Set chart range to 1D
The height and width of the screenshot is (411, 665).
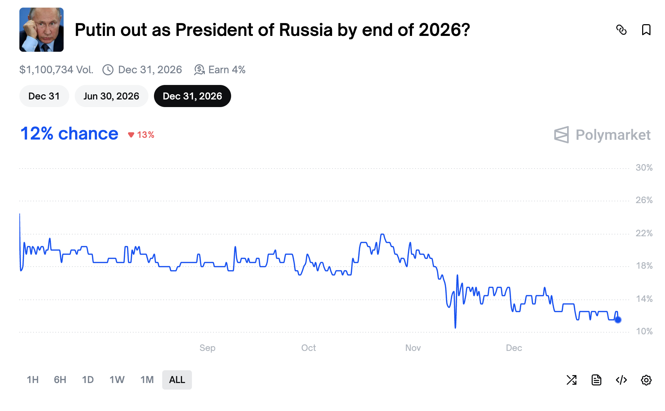(88, 380)
